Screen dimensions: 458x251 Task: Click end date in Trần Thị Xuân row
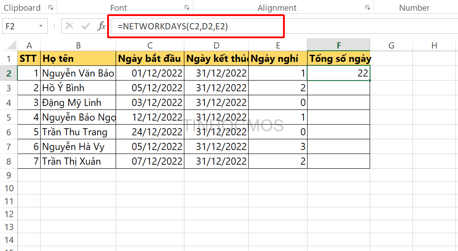[x=216, y=161]
